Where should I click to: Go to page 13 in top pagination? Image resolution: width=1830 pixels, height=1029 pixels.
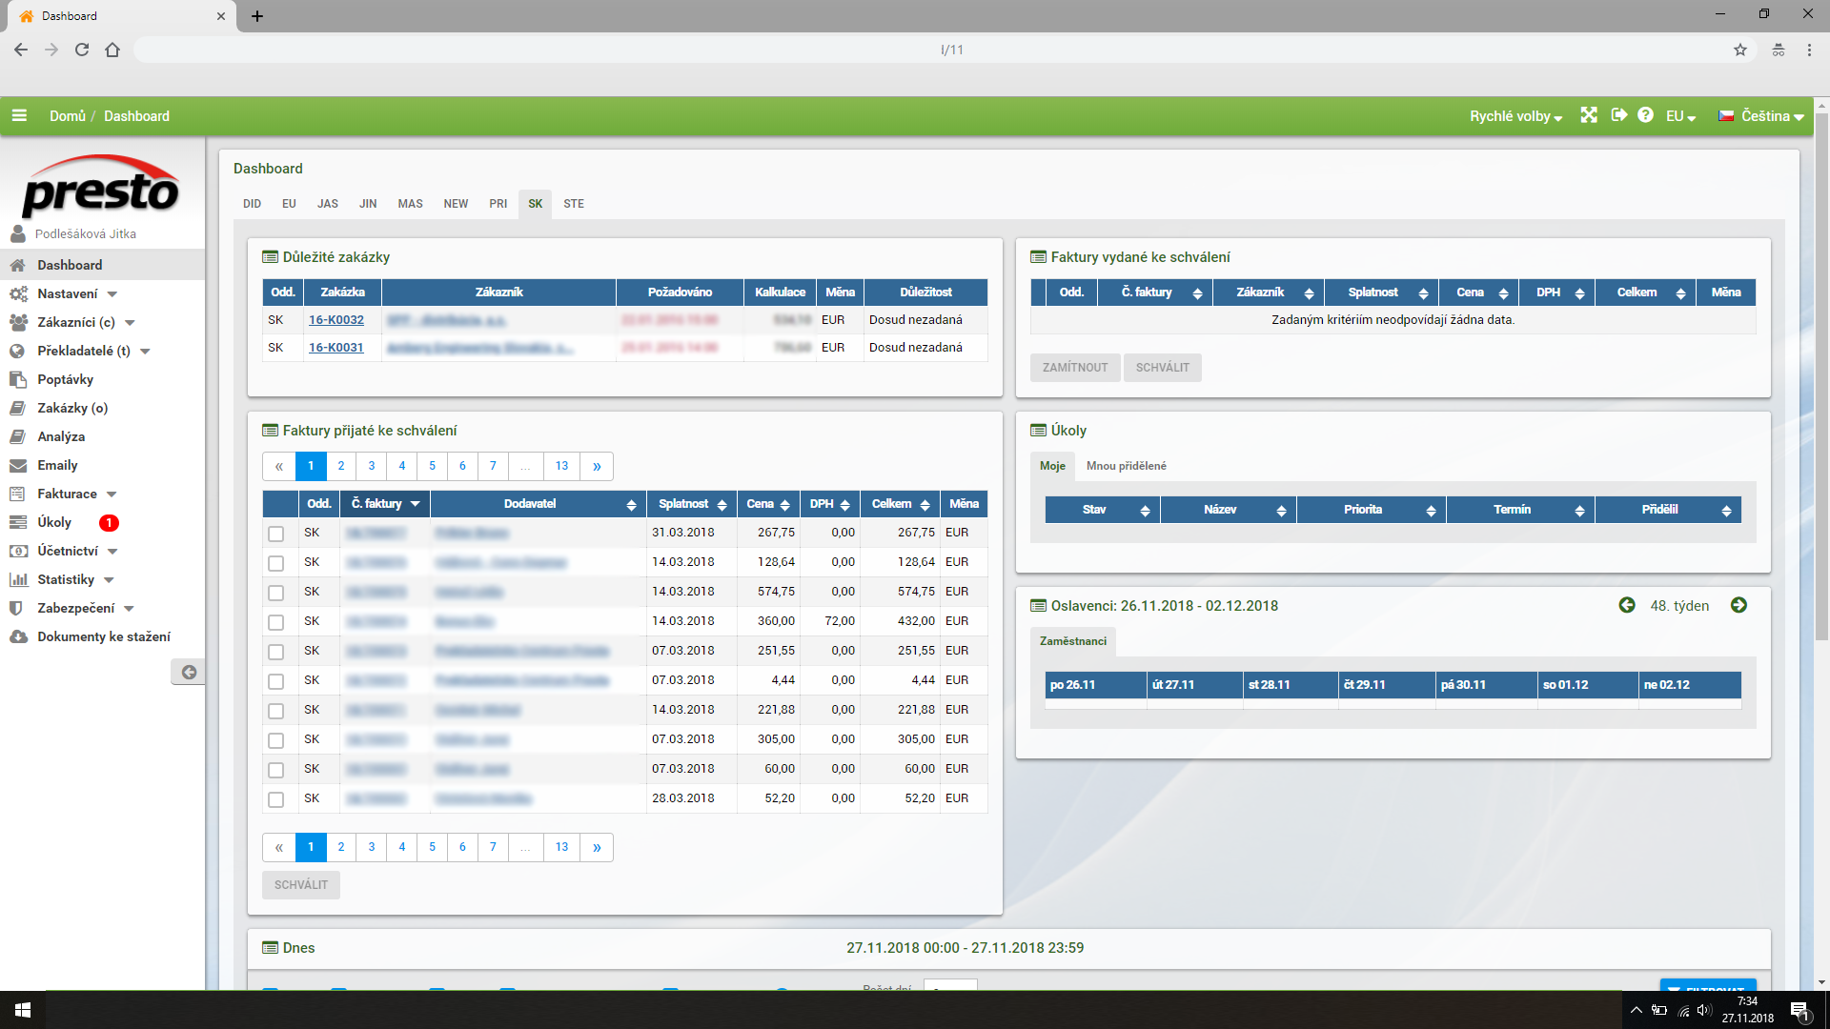[561, 466]
